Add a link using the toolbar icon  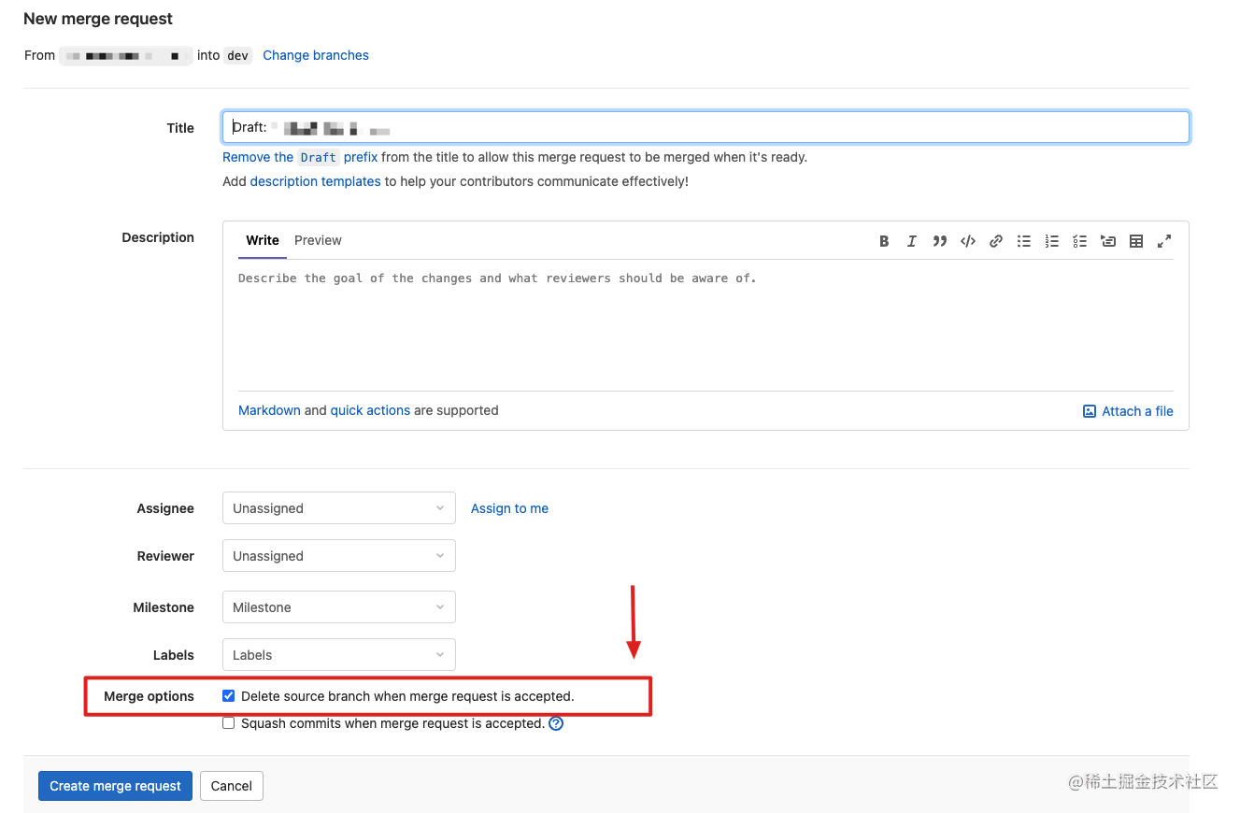[x=996, y=241]
